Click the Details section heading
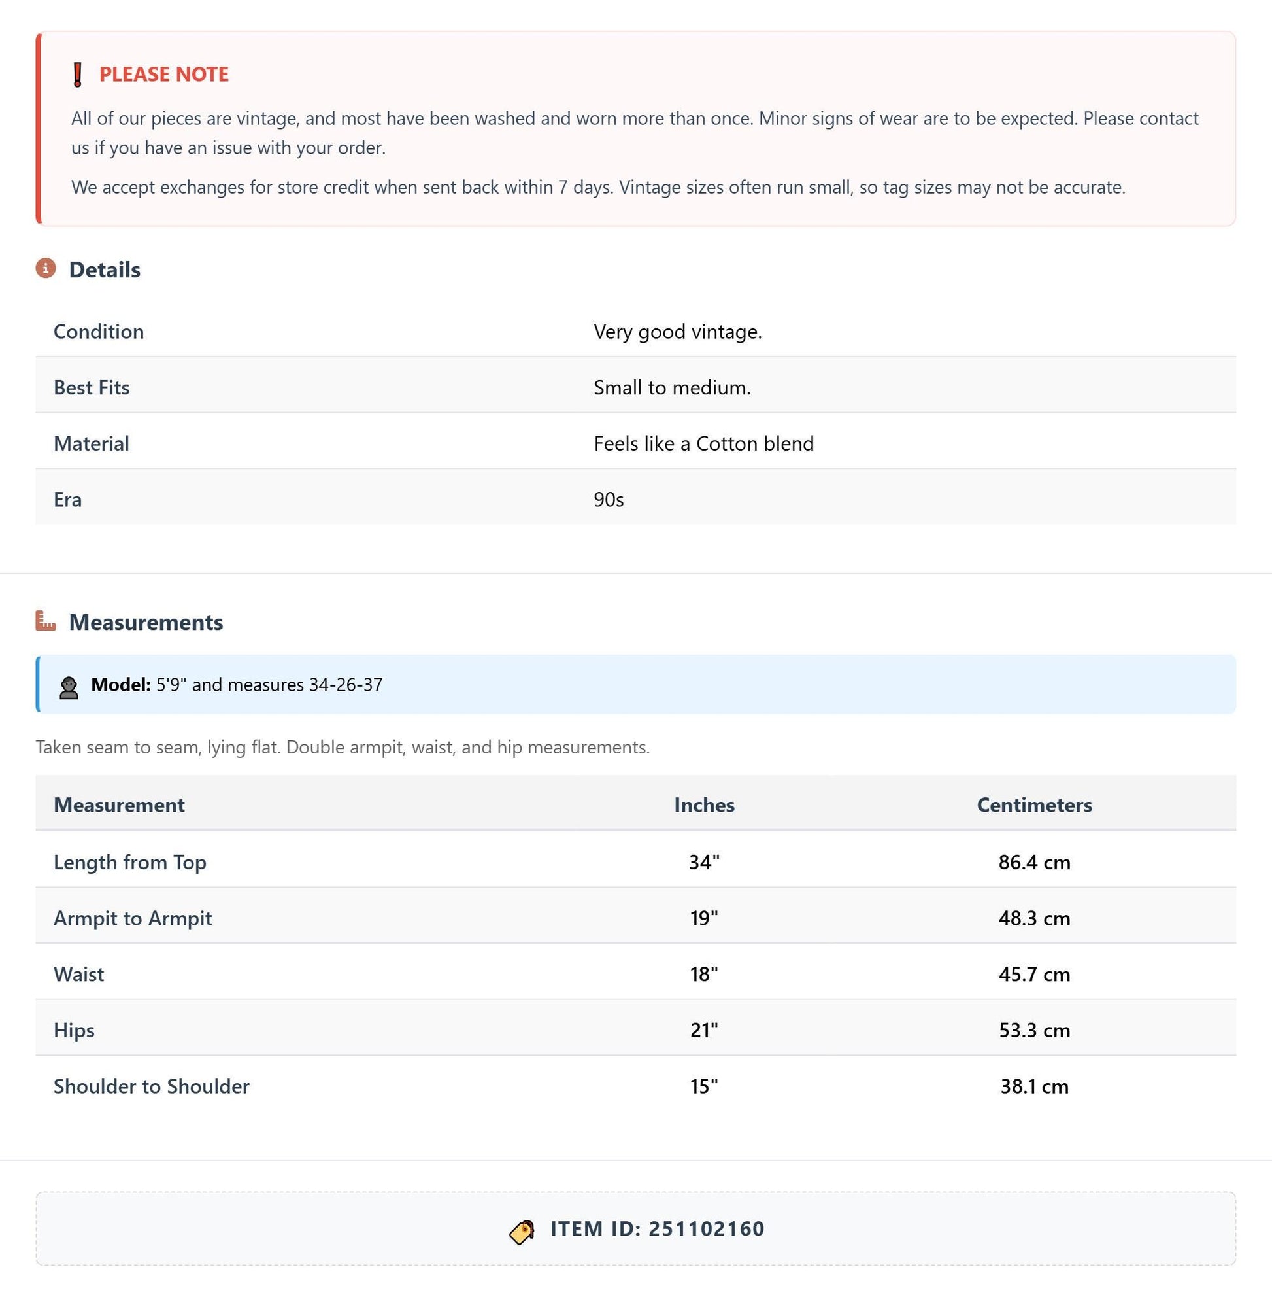 coord(104,269)
